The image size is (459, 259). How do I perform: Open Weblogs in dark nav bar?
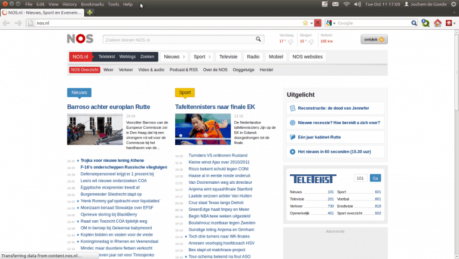(127, 57)
